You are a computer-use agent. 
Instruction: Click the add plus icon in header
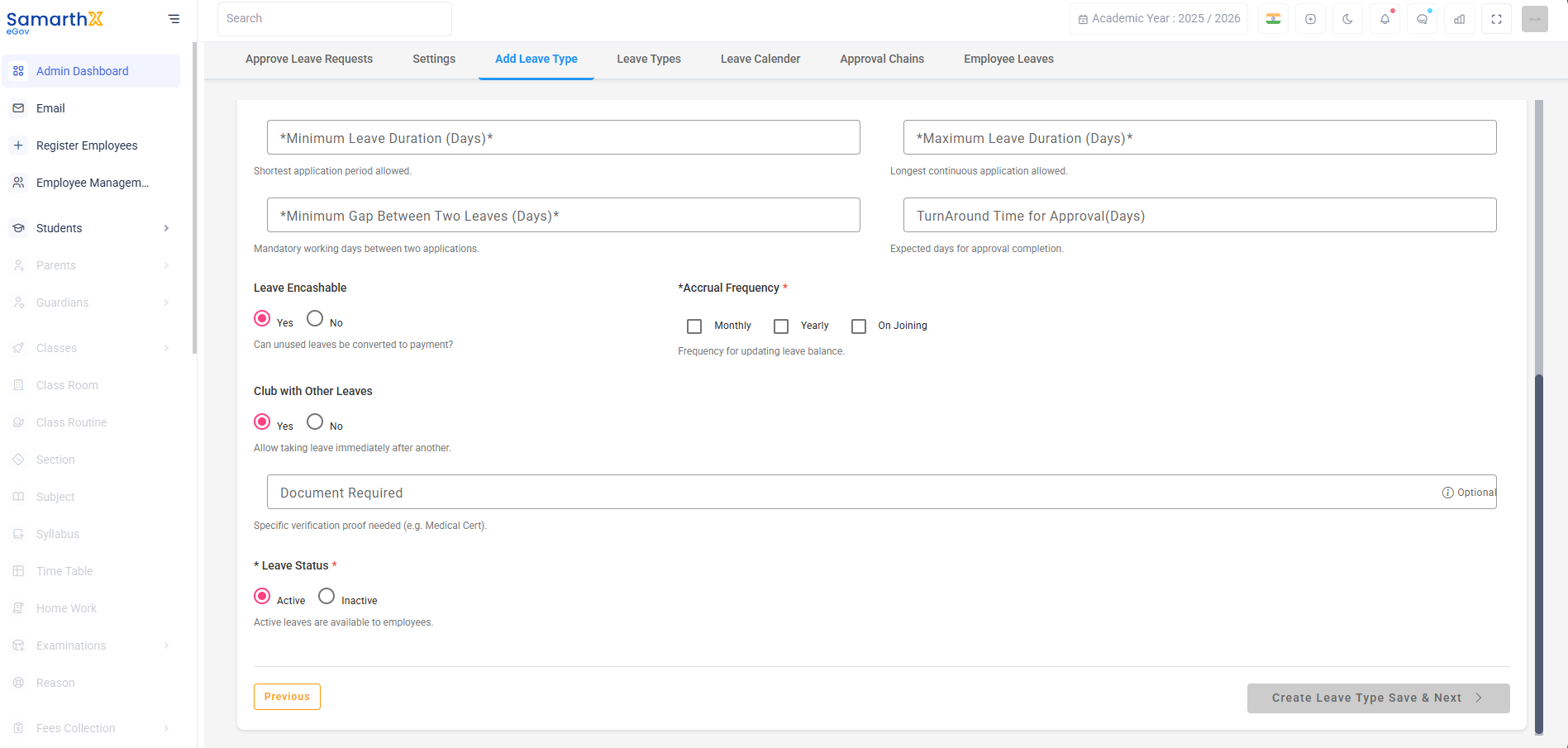tap(1311, 19)
